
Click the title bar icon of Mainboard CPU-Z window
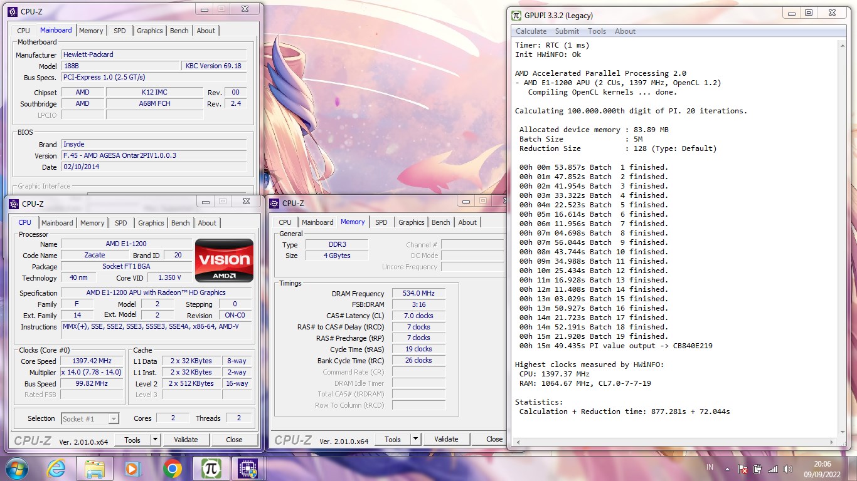(13, 11)
